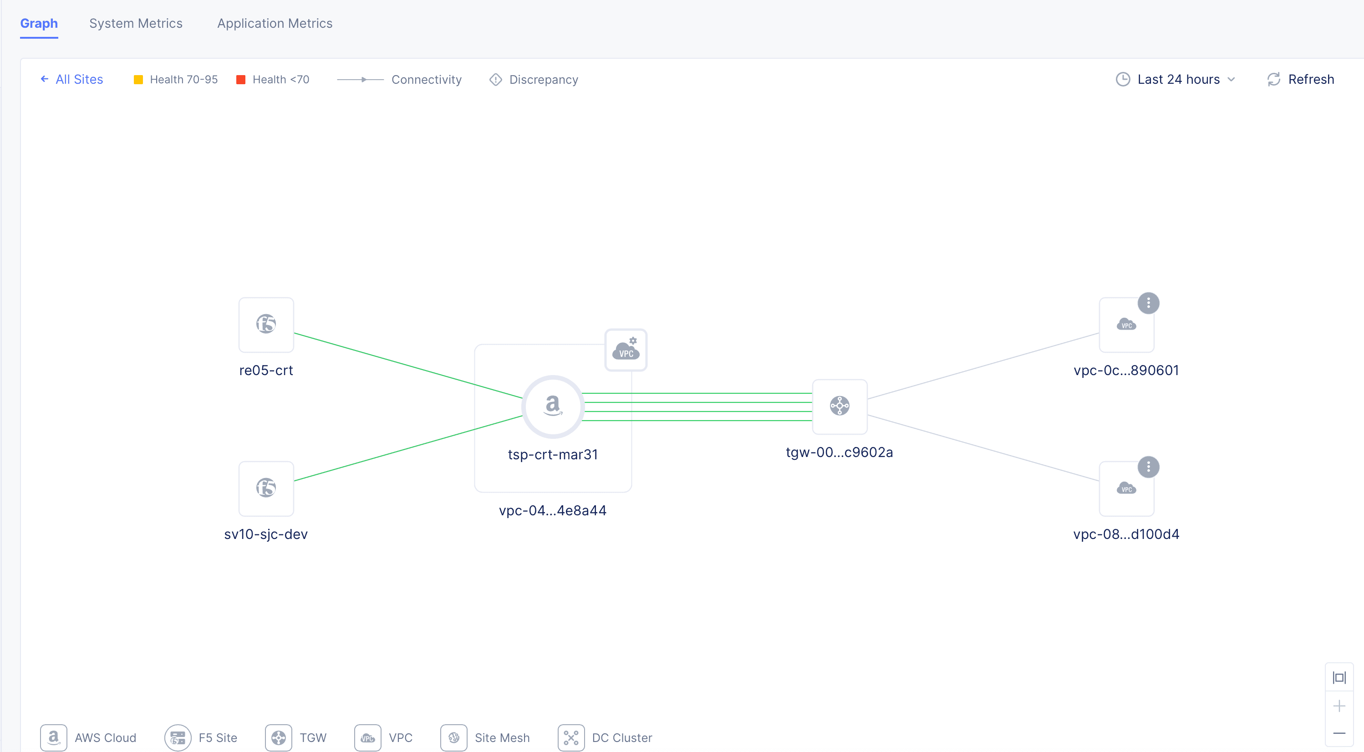Select the tsp-crt-mar31 AWS cloud node
Image resolution: width=1364 pixels, height=752 pixels.
(x=553, y=406)
